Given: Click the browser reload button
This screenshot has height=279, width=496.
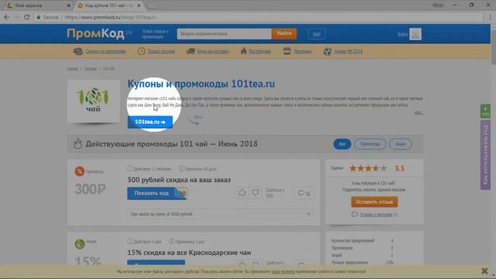Looking at the screenshot, I should click(x=27, y=17).
